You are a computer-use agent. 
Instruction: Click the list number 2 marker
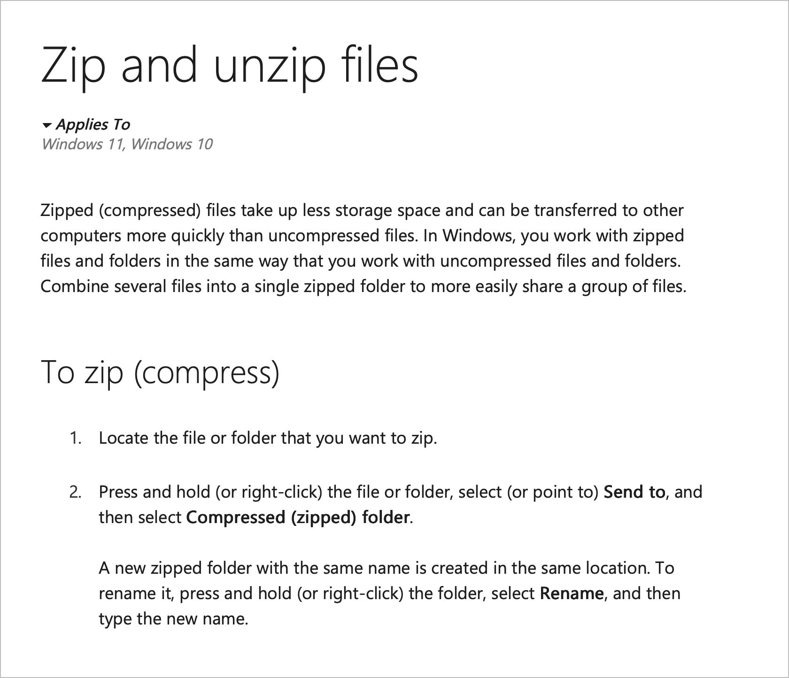point(76,492)
